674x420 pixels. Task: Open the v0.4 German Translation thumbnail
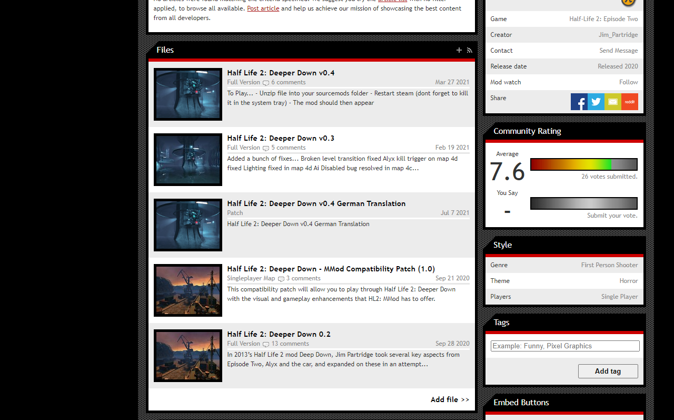tap(188, 225)
